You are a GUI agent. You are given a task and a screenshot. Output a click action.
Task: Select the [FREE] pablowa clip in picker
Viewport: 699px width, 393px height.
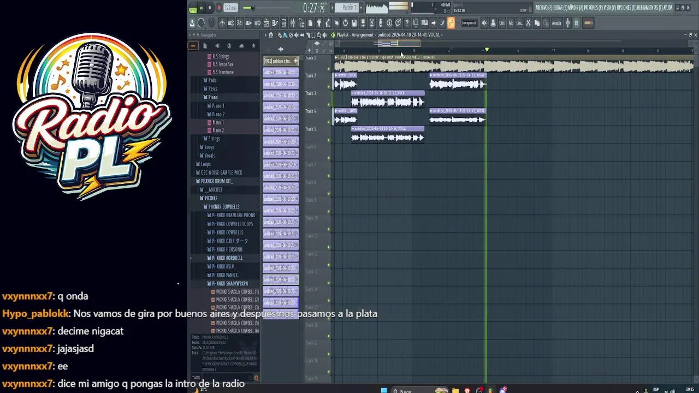281,61
